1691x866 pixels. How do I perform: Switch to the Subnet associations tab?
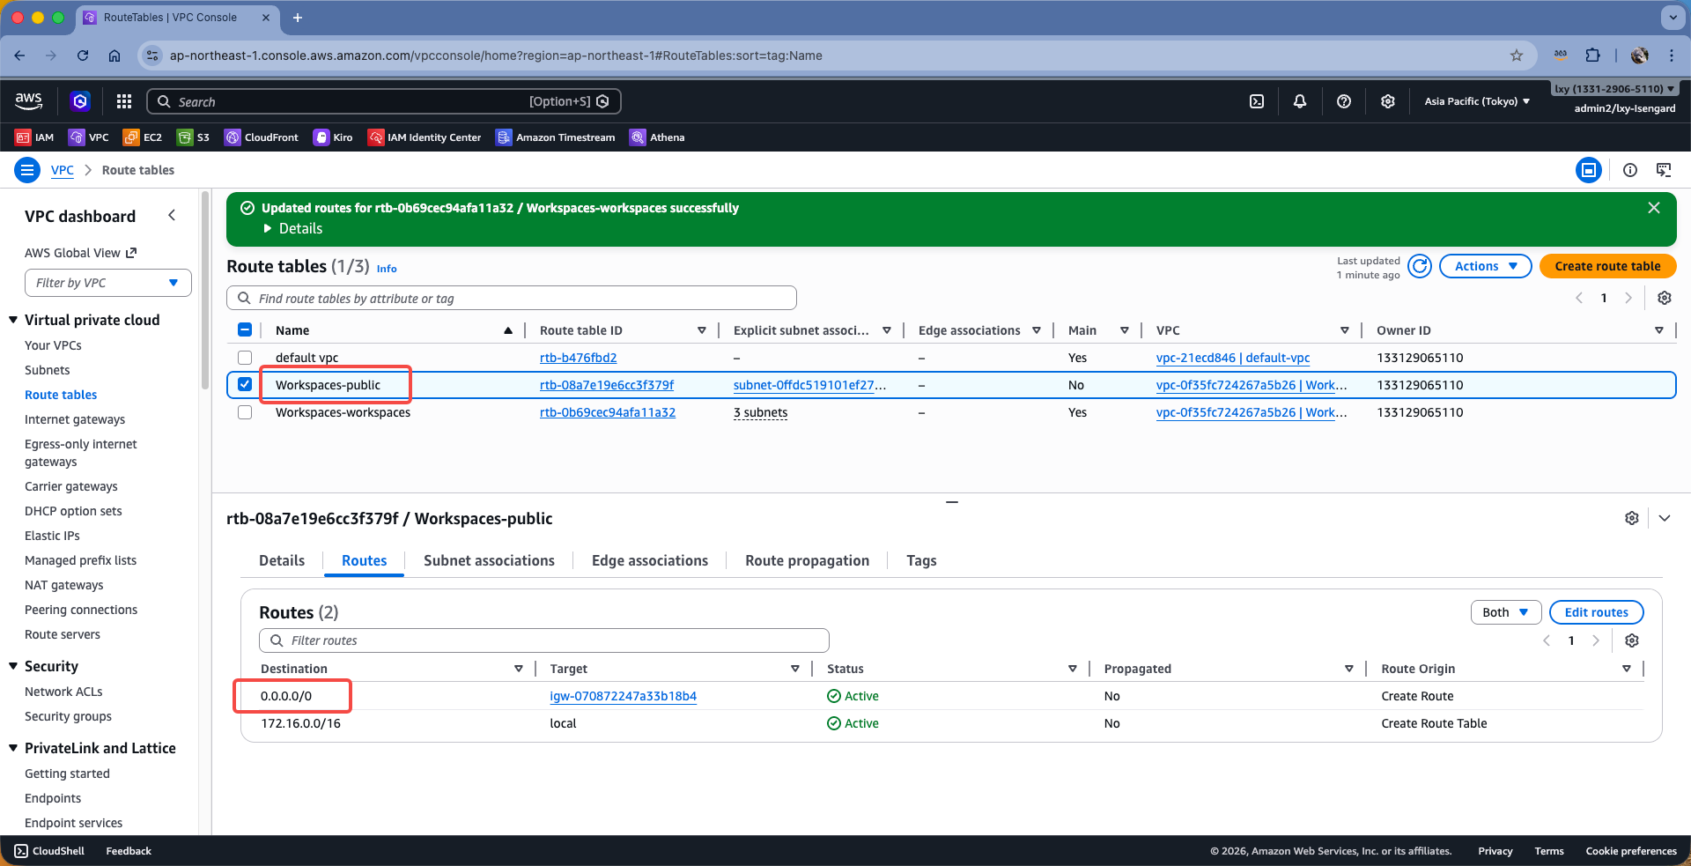(x=489, y=560)
